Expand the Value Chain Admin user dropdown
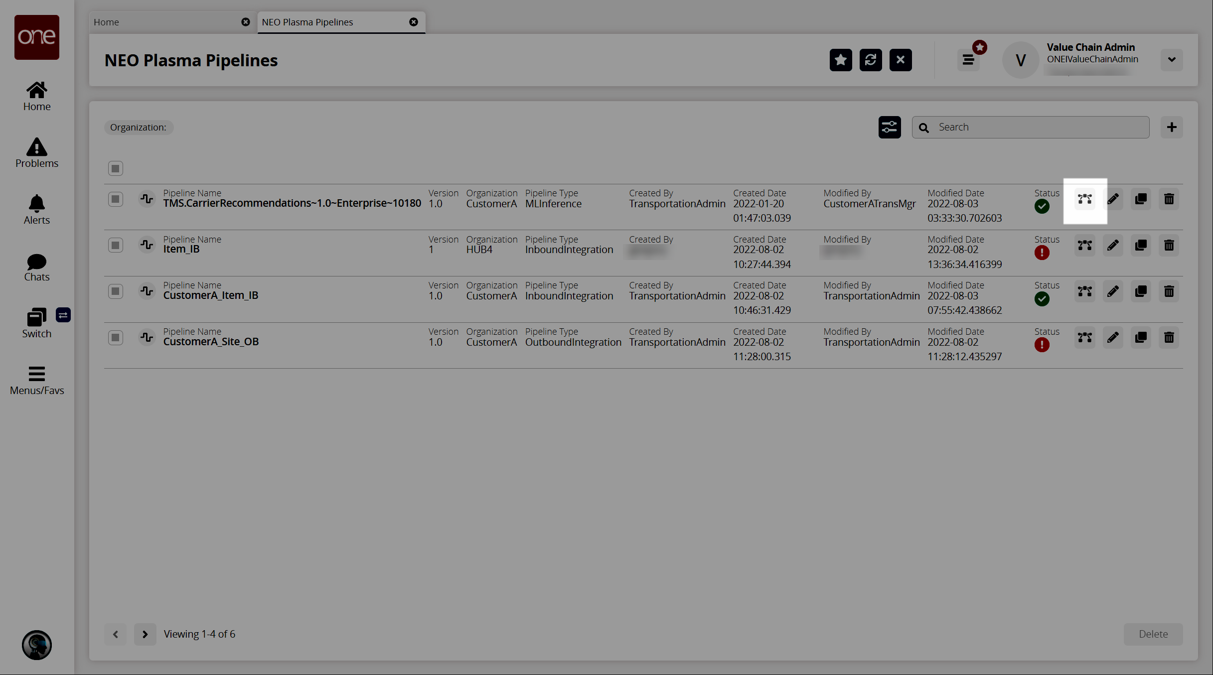 coord(1172,60)
